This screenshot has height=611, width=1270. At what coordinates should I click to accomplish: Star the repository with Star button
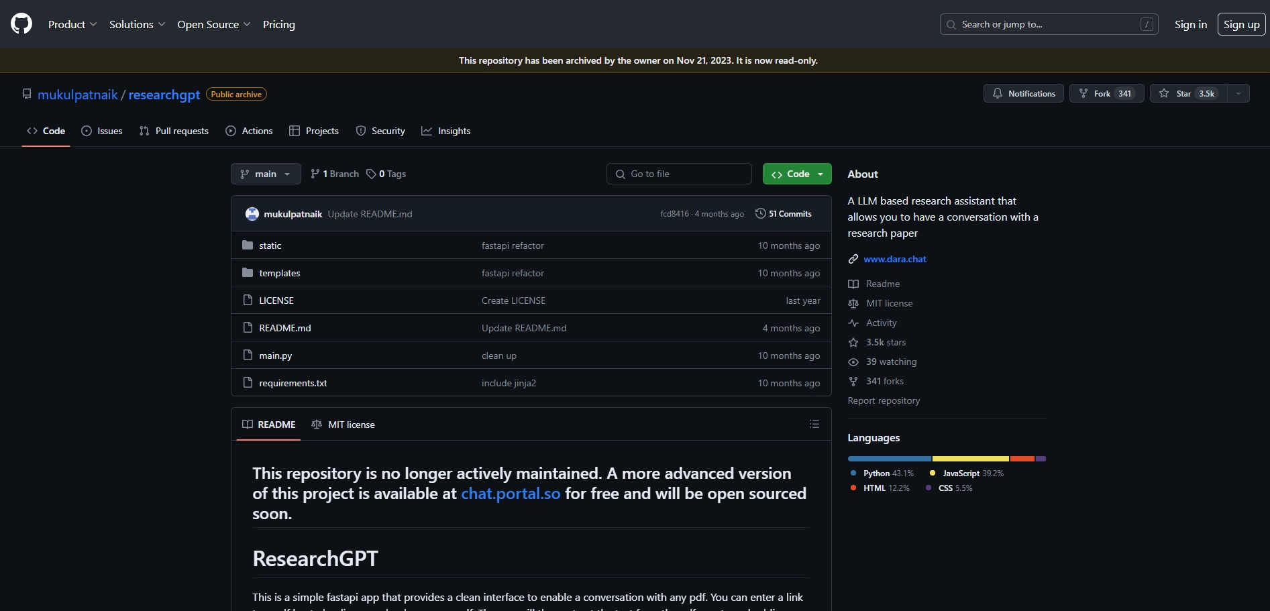[1189, 93]
